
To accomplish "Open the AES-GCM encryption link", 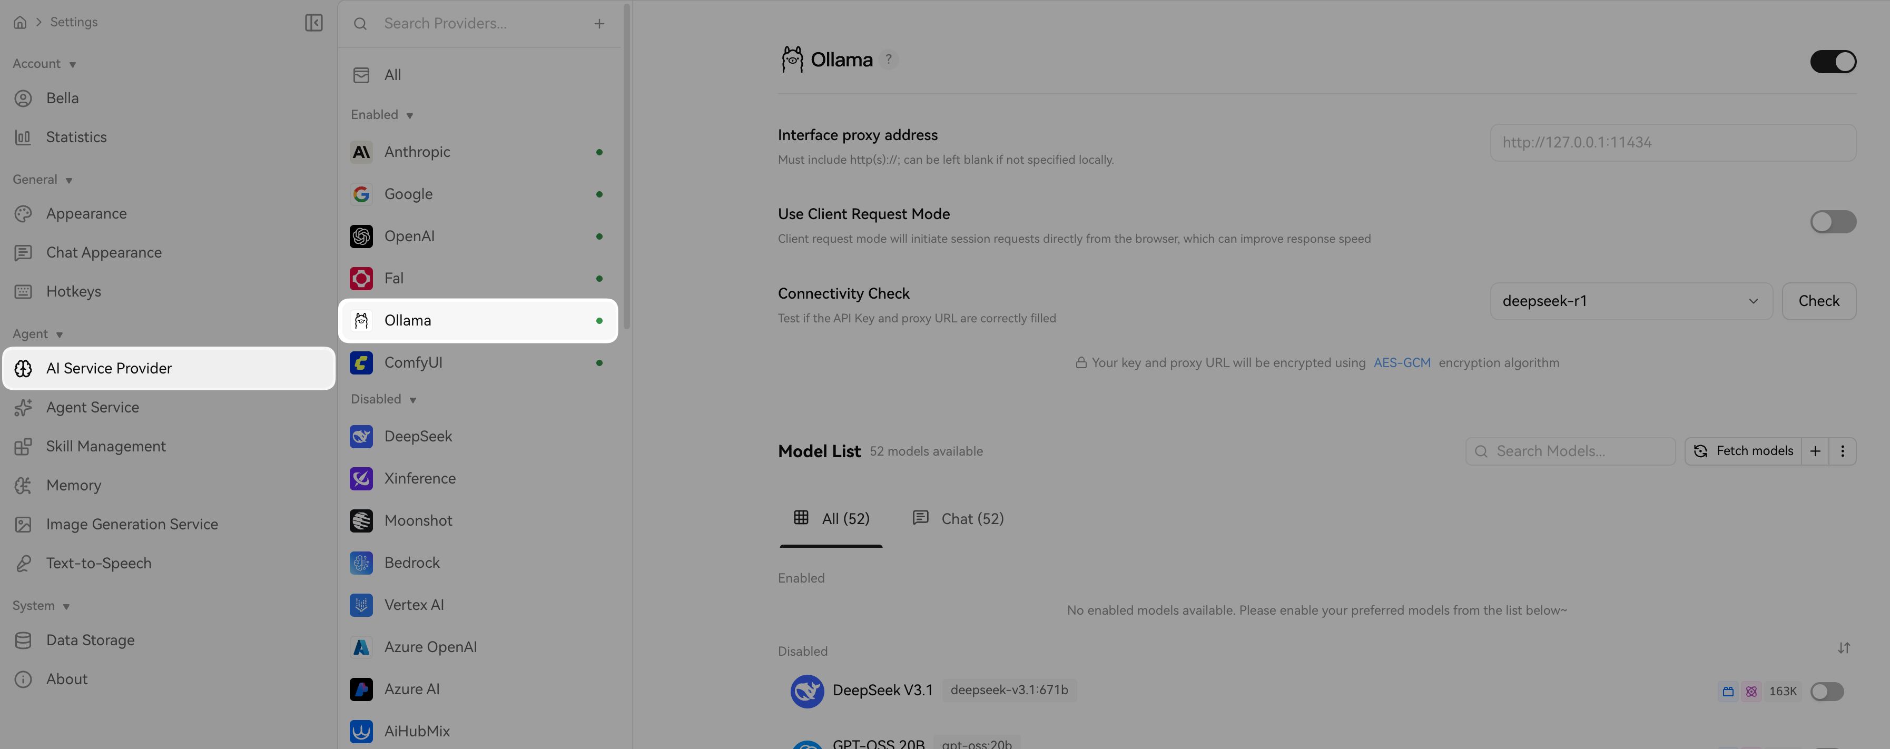I will [x=1402, y=362].
